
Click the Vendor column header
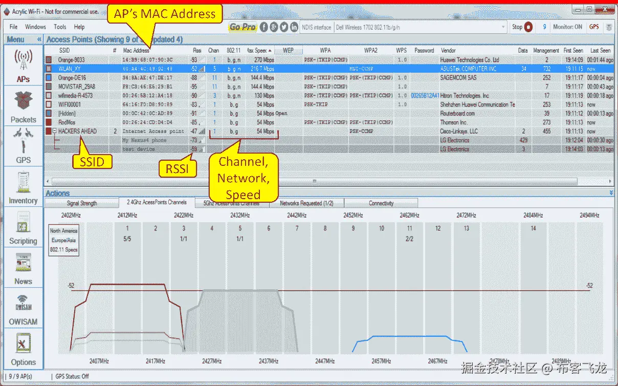[448, 51]
